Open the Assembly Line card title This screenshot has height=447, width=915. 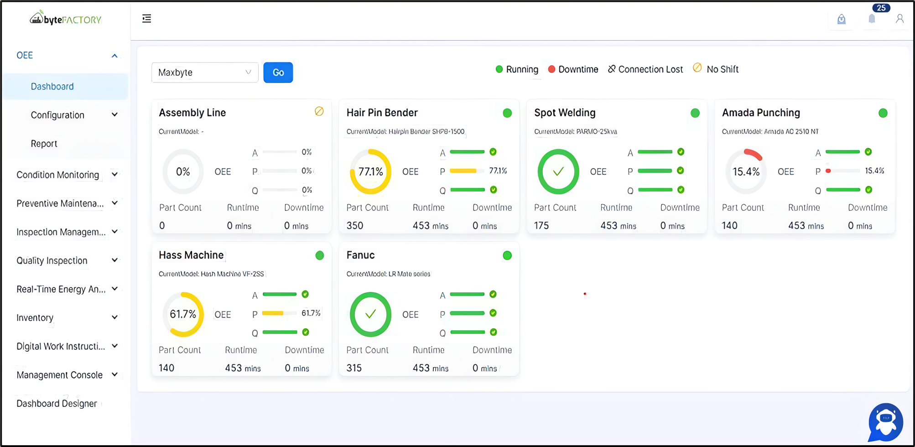click(192, 113)
